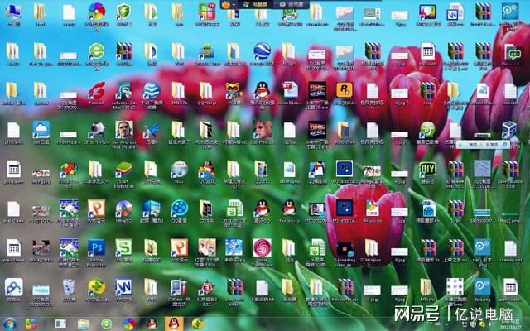The width and height of the screenshot is (530, 331).
Task: Open the pink swirl icon
Action: coord(262,247)
